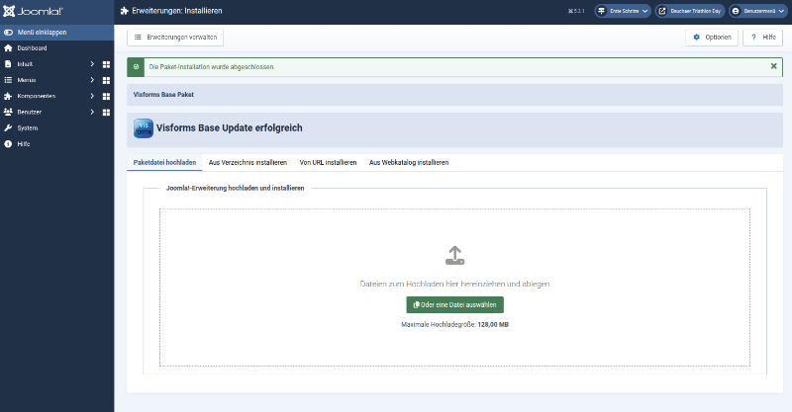Click the Visforms logo icon
The image size is (792, 412).
tap(144, 128)
